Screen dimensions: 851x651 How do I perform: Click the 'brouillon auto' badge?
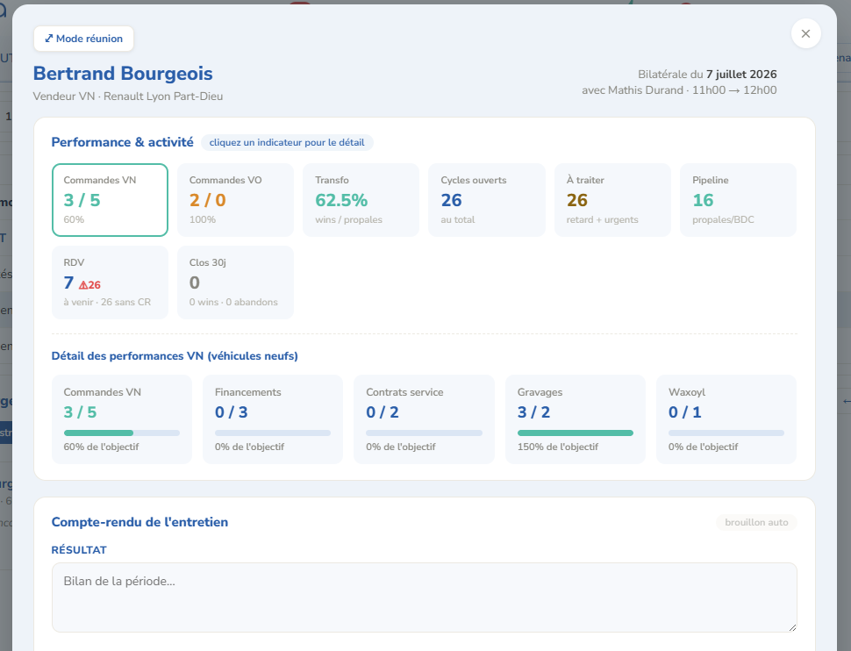coord(756,522)
